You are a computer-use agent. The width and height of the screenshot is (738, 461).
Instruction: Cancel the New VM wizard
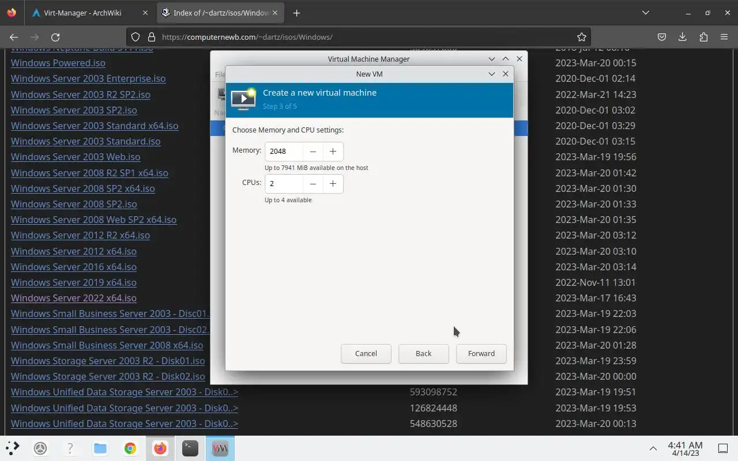366,353
